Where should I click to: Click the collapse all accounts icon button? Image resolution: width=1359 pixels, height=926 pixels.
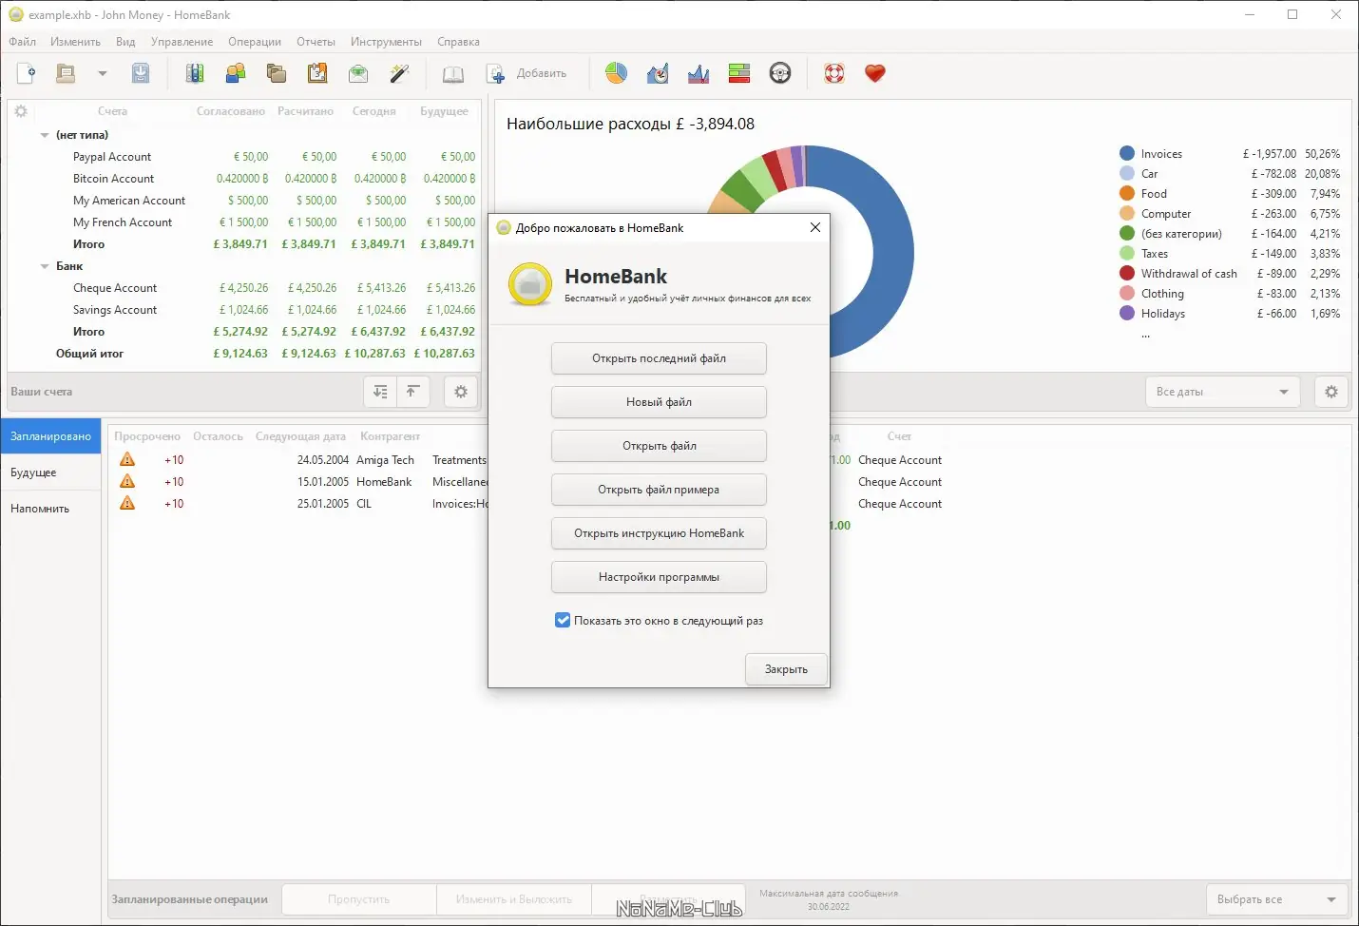[x=412, y=392]
